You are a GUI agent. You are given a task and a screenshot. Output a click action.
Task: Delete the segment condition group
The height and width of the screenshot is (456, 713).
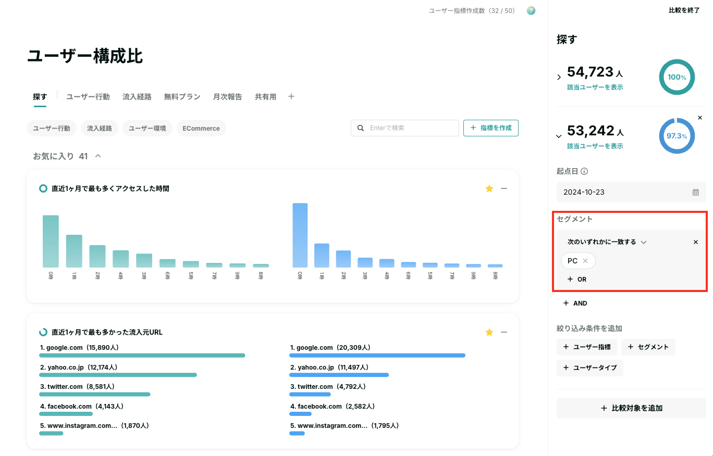[695, 242]
